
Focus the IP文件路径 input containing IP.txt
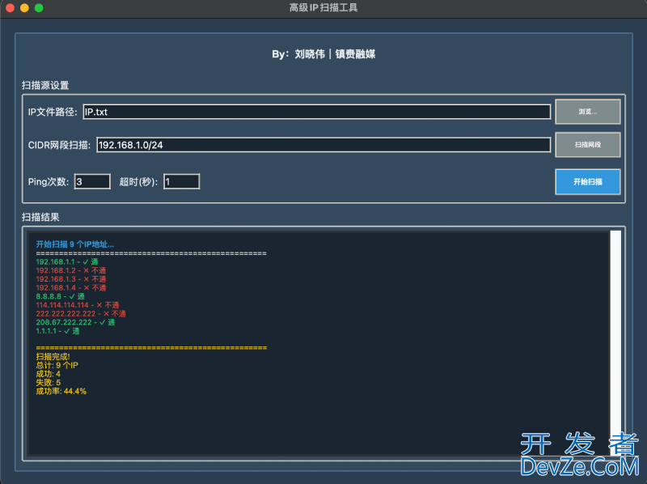click(317, 112)
